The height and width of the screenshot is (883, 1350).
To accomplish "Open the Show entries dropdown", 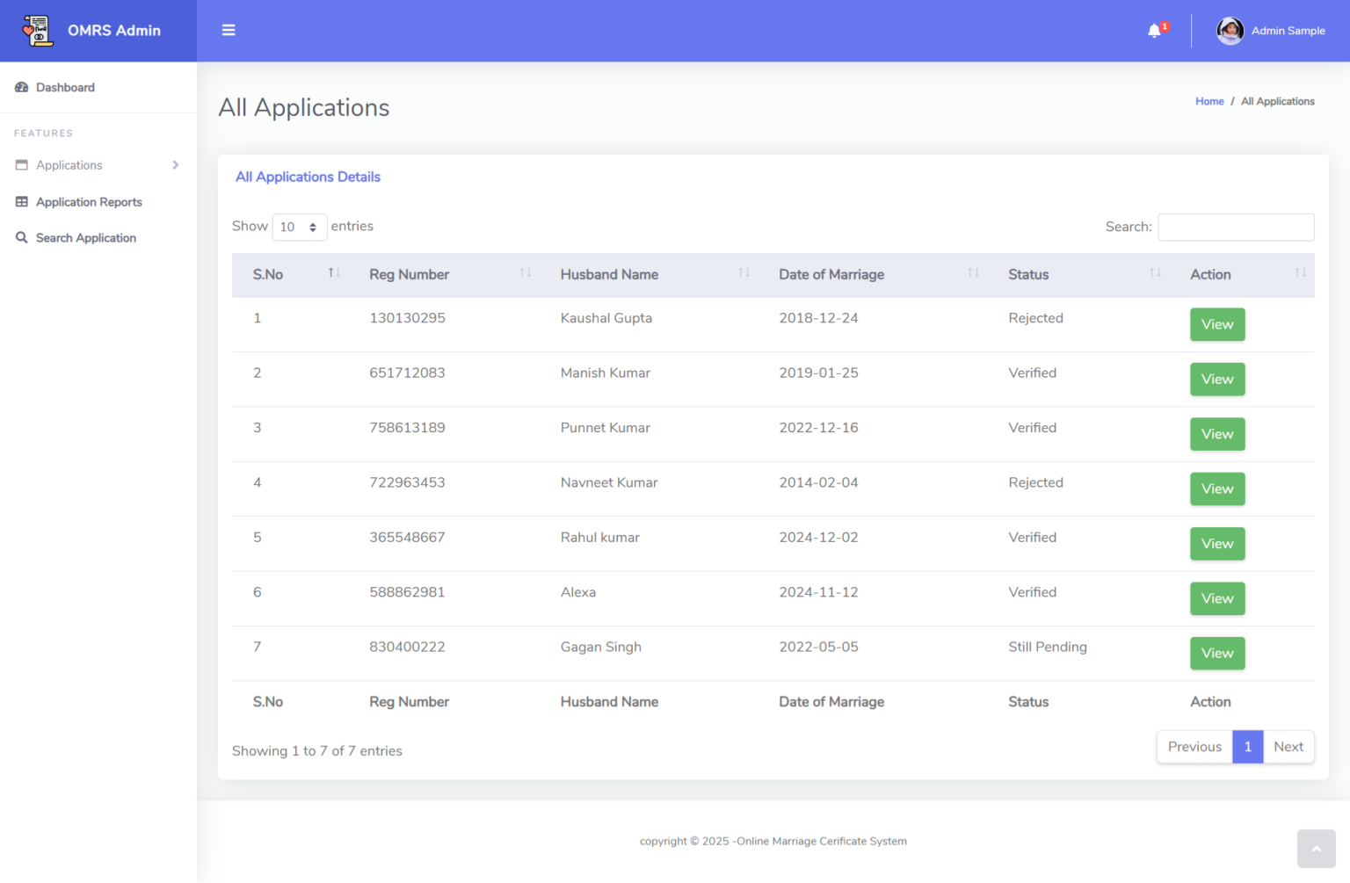I will [x=300, y=227].
